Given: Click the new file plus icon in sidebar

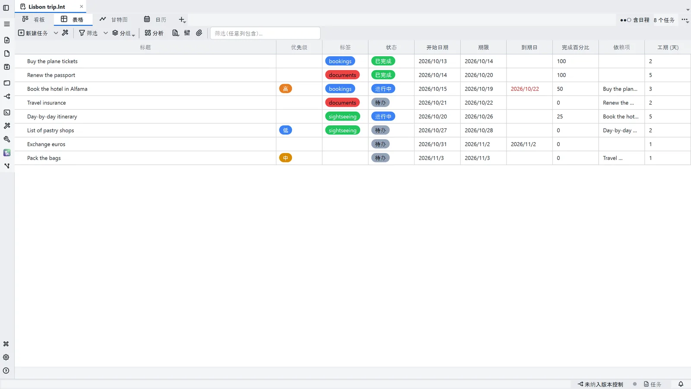Looking at the screenshot, I should (7, 40).
